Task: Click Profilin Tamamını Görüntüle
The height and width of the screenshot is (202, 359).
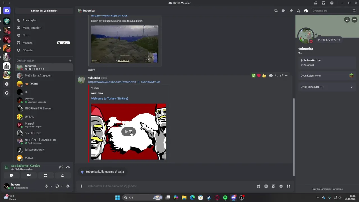Action: pyautogui.click(x=327, y=189)
